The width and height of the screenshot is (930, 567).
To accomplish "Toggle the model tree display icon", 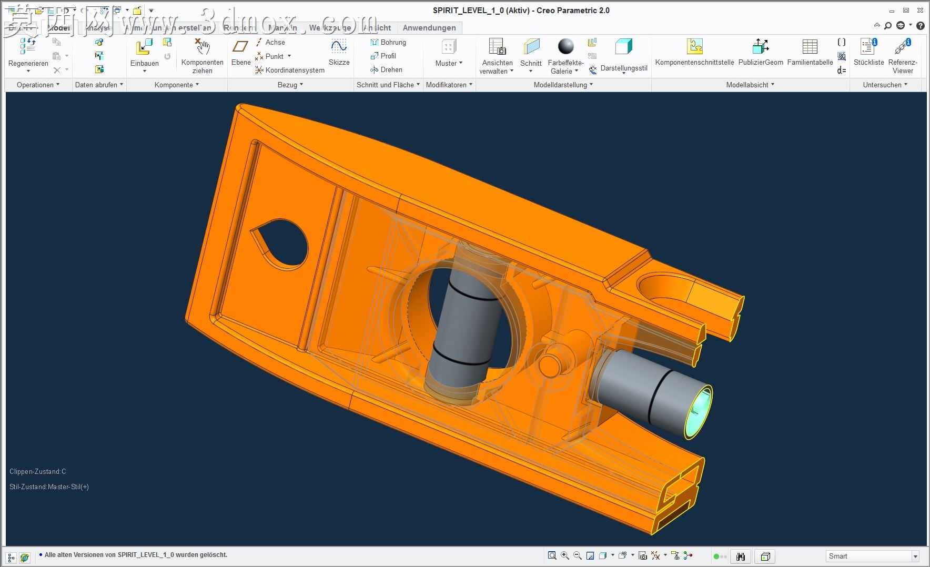I will 11,557.
